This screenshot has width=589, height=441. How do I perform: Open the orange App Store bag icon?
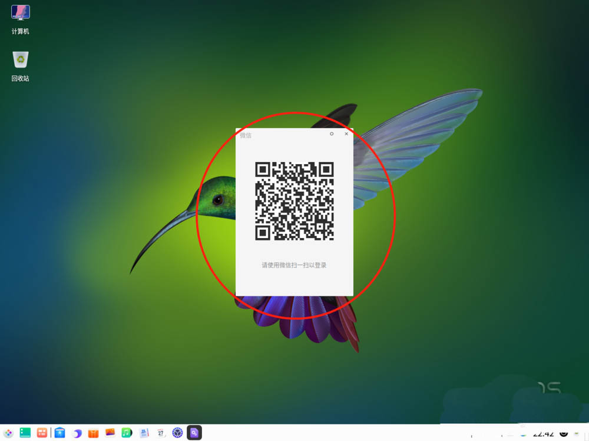click(93, 433)
